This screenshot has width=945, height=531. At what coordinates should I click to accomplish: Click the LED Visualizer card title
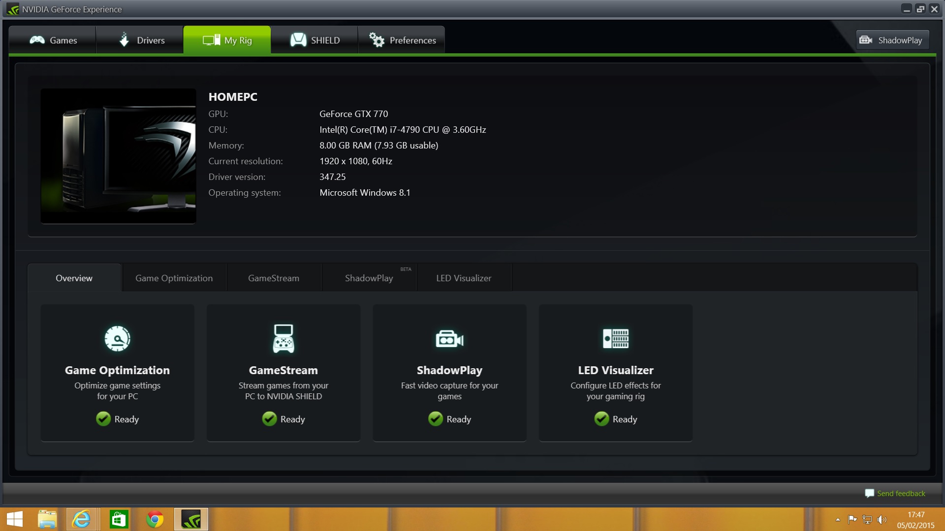(x=616, y=370)
